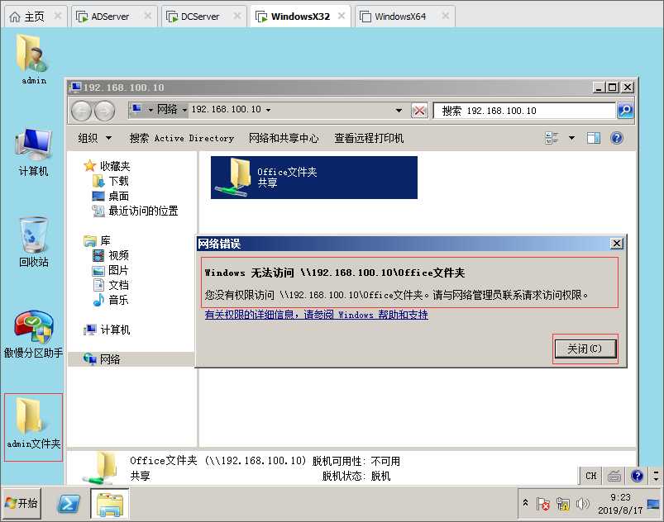Open the 组织 dropdown menu
Viewport: 664px width, 522px height.
(x=95, y=138)
